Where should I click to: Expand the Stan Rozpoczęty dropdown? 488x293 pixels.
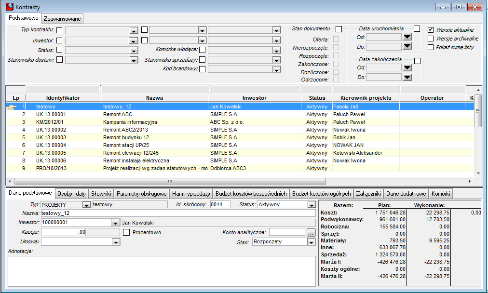point(311,242)
